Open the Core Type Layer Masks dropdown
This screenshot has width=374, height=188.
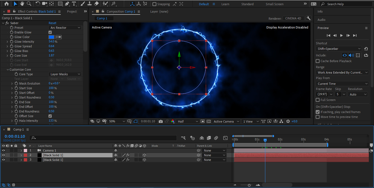point(65,74)
